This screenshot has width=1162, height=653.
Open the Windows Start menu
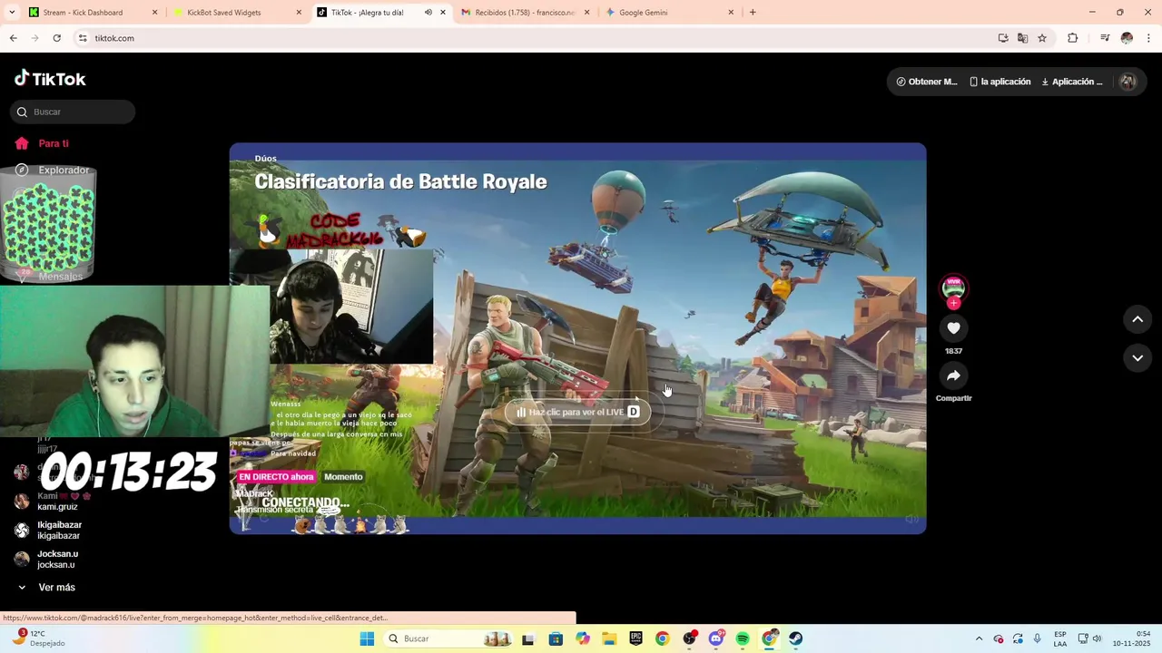(x=367, y=638)
